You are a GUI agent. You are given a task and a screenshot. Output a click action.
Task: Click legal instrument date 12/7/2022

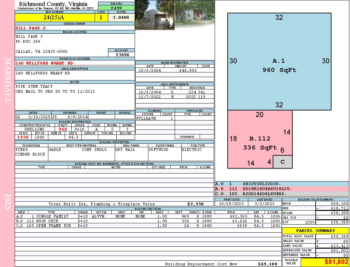[x=150, y=97]
